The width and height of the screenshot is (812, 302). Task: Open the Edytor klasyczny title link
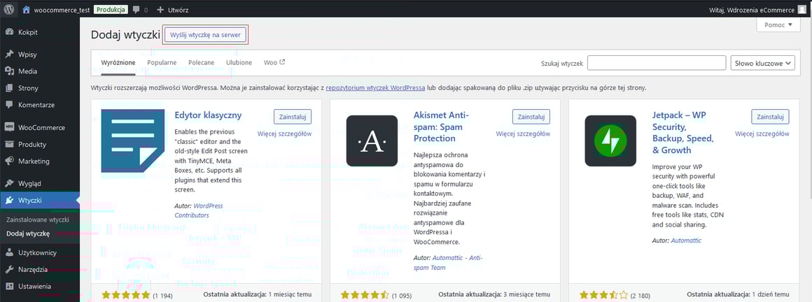[x=208, y=115]
